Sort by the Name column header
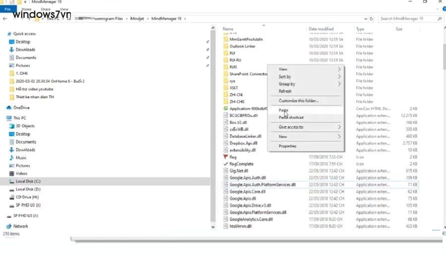 [228, 29]
